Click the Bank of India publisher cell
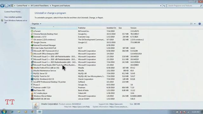203x114 pixels. [x=83, y=90]
